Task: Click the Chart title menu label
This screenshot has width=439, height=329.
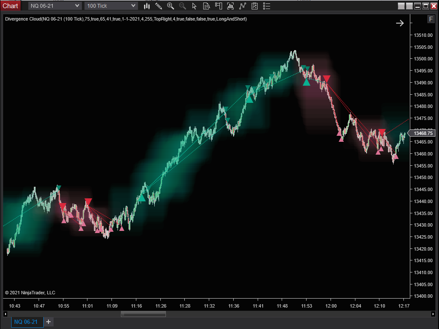Action: click(x=10, y=6)
